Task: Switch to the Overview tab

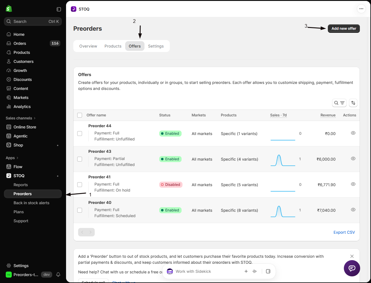Action: pyautogui.click(x=88, y=46)
